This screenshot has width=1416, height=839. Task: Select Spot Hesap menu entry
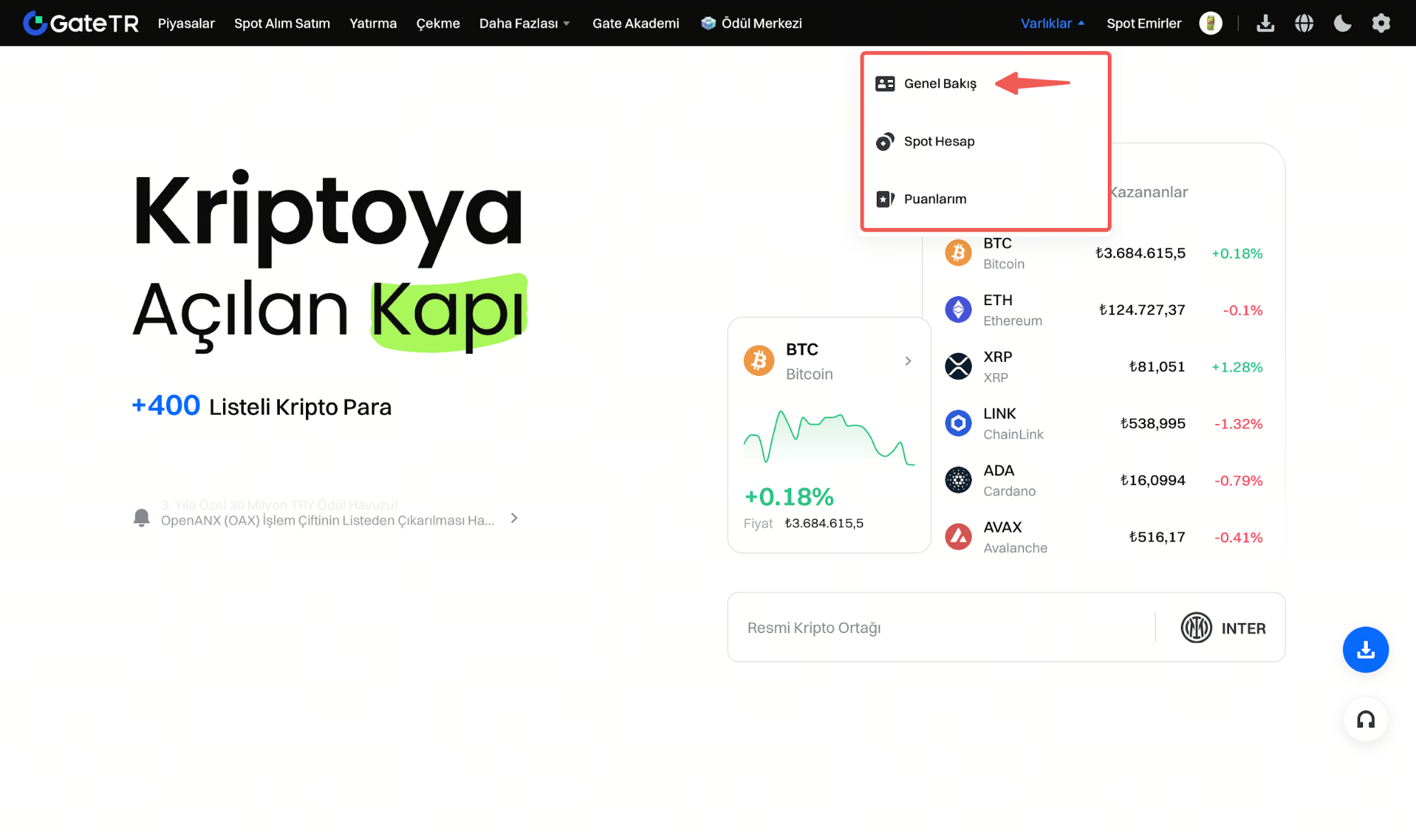(939, 142)
